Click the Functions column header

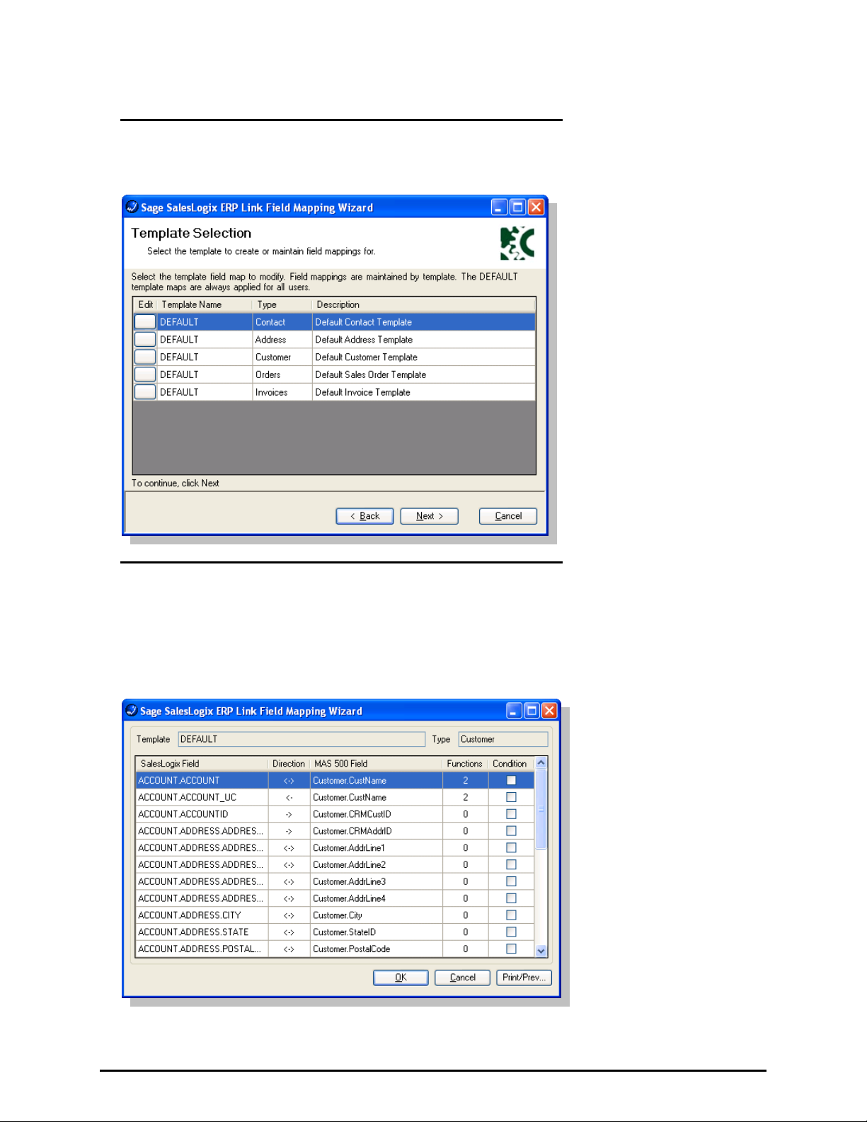[x=465, y=764]
